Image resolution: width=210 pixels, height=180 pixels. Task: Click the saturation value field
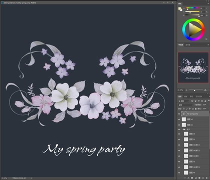point(202,12)
